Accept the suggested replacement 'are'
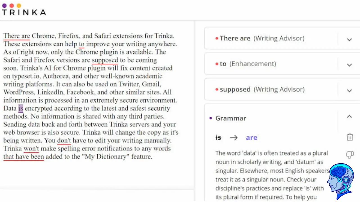The height and width of the screenshot is (202, 360). pos(251,137)
